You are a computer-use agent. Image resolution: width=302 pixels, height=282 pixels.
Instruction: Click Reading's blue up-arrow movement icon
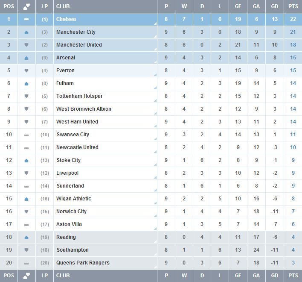tap(26, 237)
